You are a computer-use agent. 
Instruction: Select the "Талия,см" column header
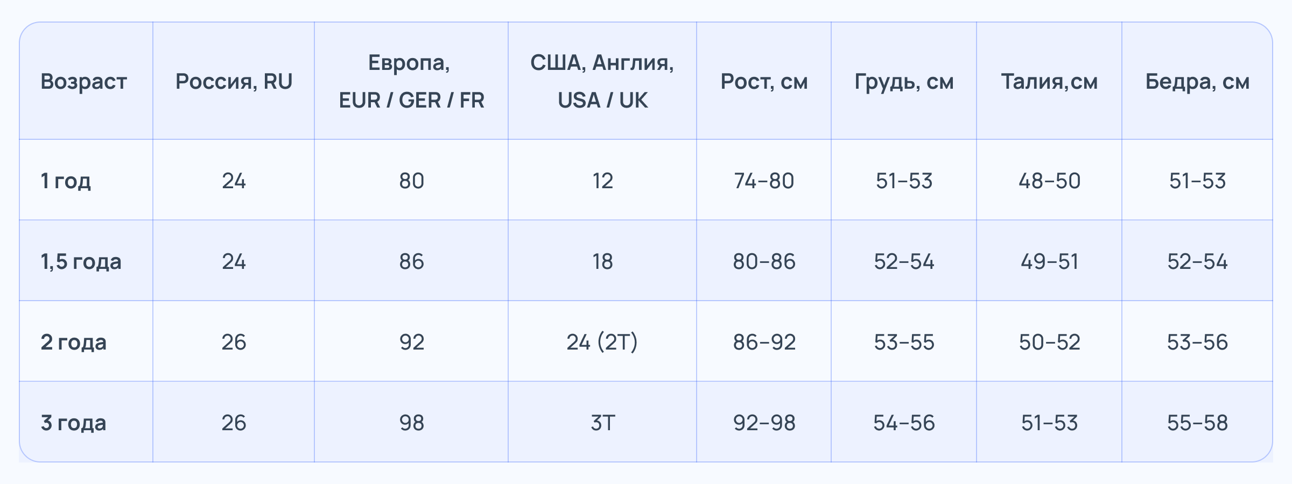tap(1049, 82)
